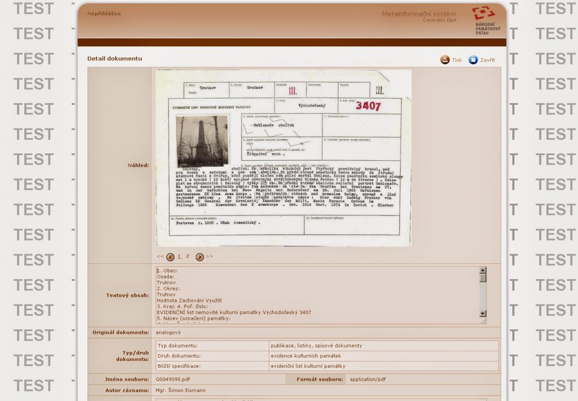
Task: Click the Nepřihlášen status text
Action: pos(104,14)
